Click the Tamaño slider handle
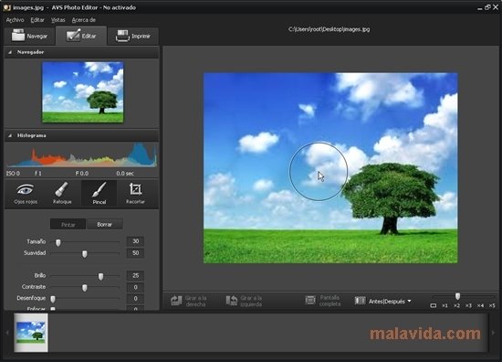This screenshot has height=362, width=502. click(58, 243)
